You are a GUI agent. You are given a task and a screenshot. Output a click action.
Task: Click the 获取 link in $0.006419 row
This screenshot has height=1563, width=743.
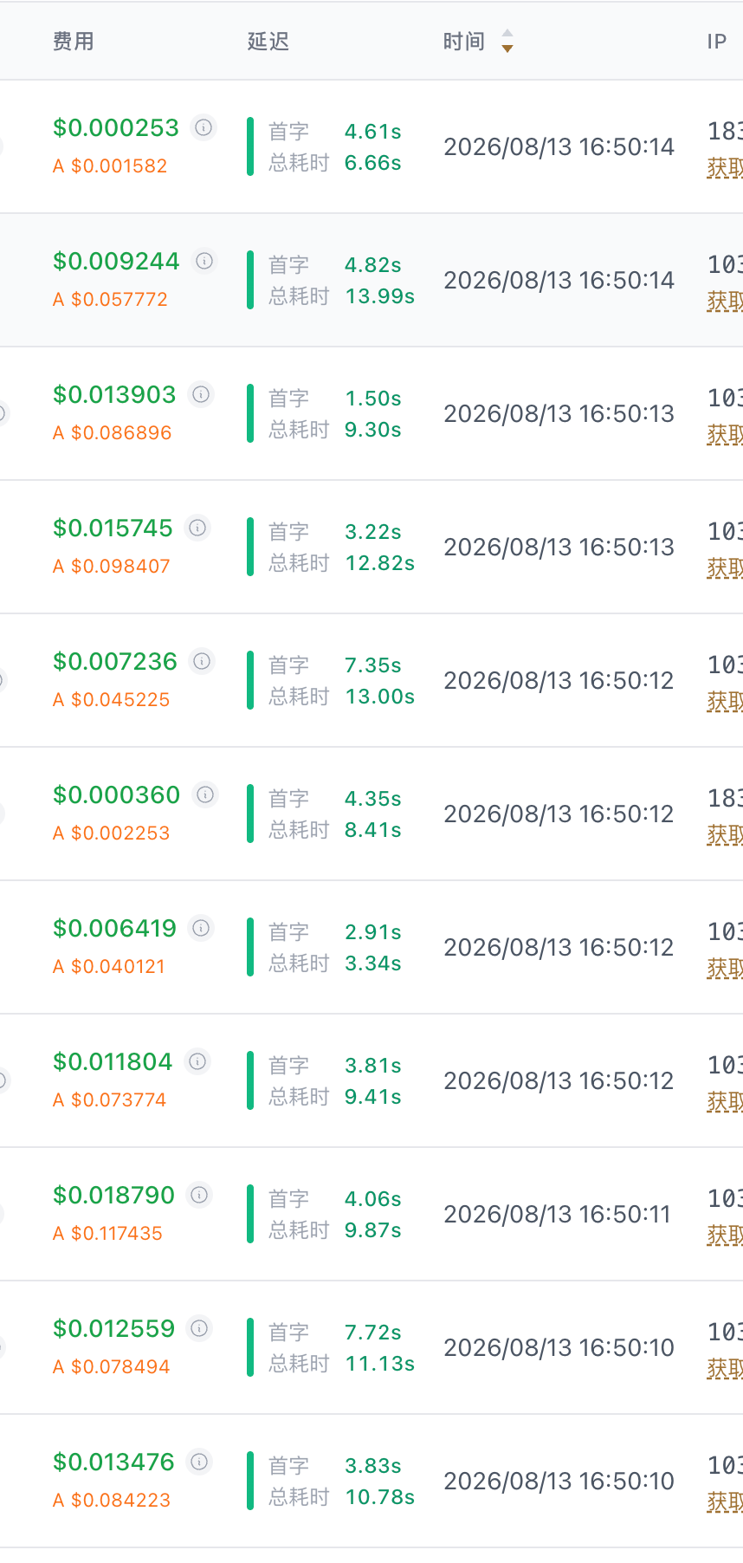[725, 968]
